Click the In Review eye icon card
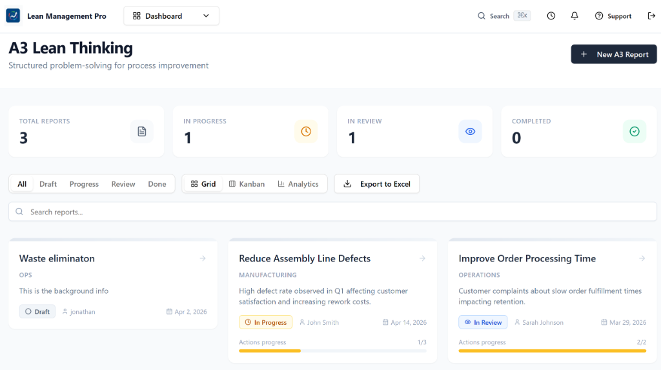Image resolution: width=661 pixels, height=370 pixels. click(470, 132)
